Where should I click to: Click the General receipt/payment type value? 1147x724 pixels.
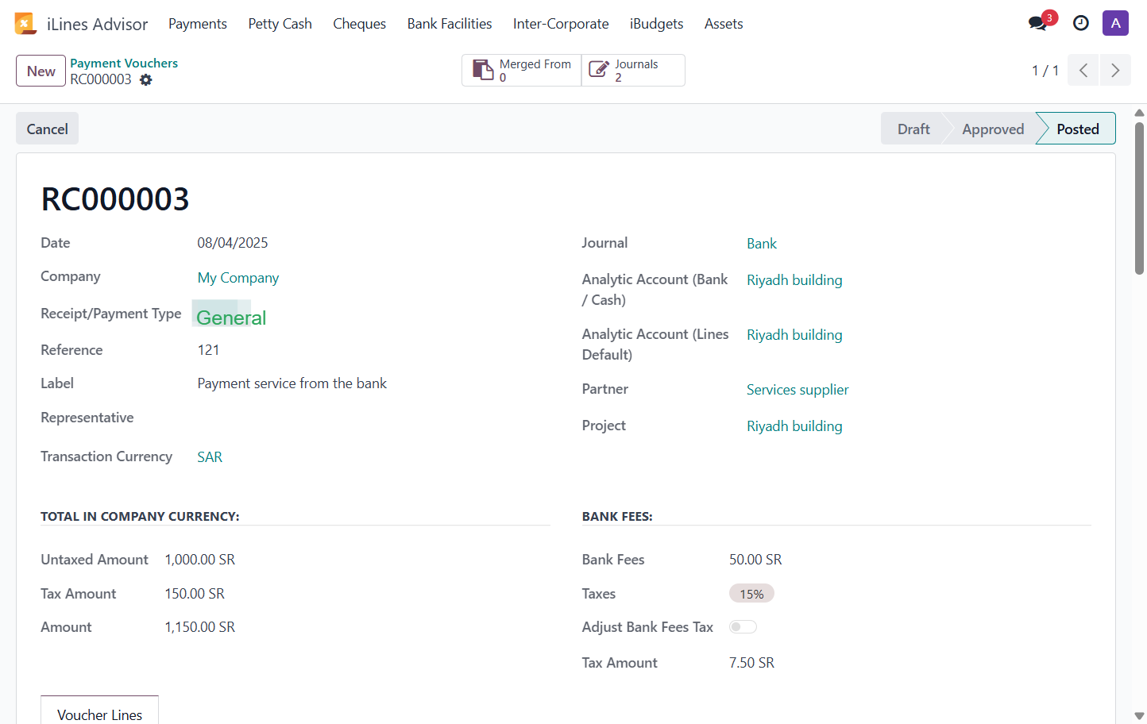(x=231, y=318)
